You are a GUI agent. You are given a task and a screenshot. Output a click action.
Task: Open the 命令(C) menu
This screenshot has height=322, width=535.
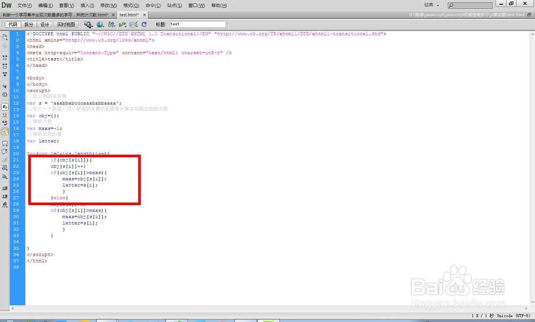tap(153, 5)
